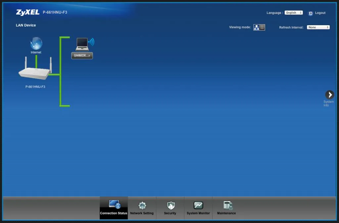The image size is (339, 223).
Task: Click the Logout icon
Action: 311,13
